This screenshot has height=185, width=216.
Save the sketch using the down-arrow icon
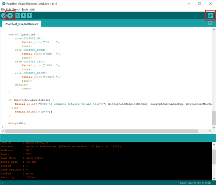tap(30, 16)
